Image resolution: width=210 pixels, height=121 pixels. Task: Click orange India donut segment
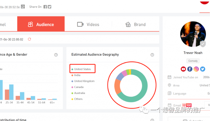pos(117,87)
